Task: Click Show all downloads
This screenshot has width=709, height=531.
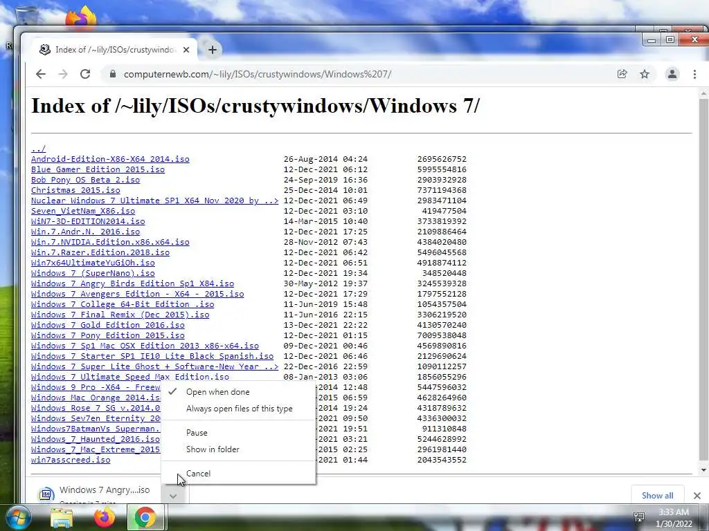Action: tap(658, 495)
